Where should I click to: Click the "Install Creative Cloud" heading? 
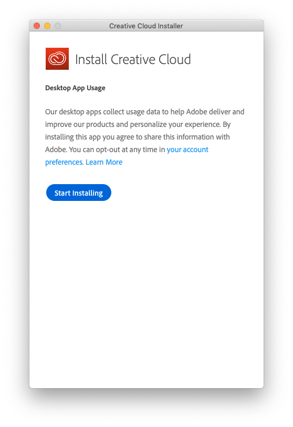pyautogui.click(x=133, y=59)
